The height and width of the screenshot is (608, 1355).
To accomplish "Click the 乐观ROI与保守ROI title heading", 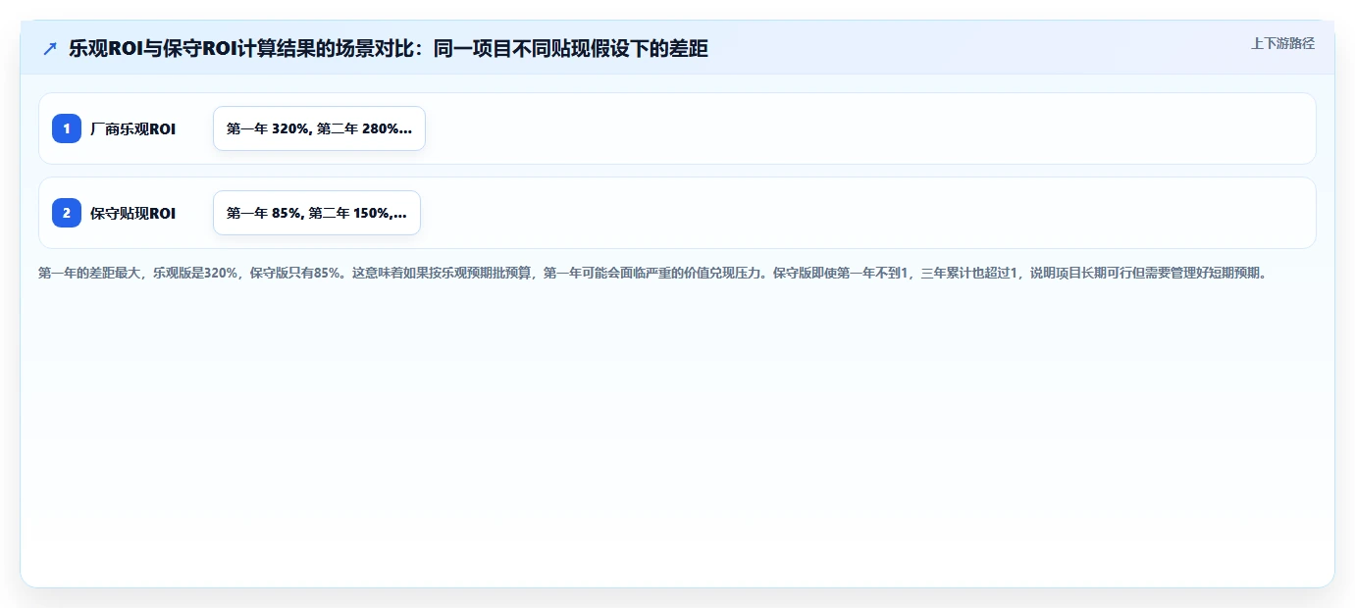I will click(x=389, y=49).
